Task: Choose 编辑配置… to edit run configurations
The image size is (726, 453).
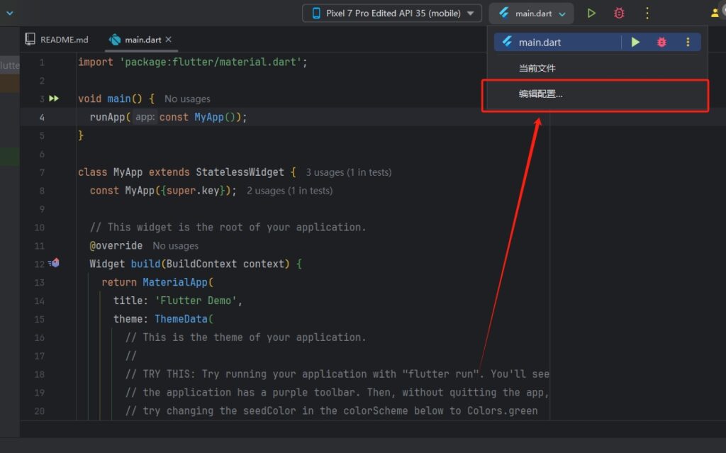Action: [542, 93]
